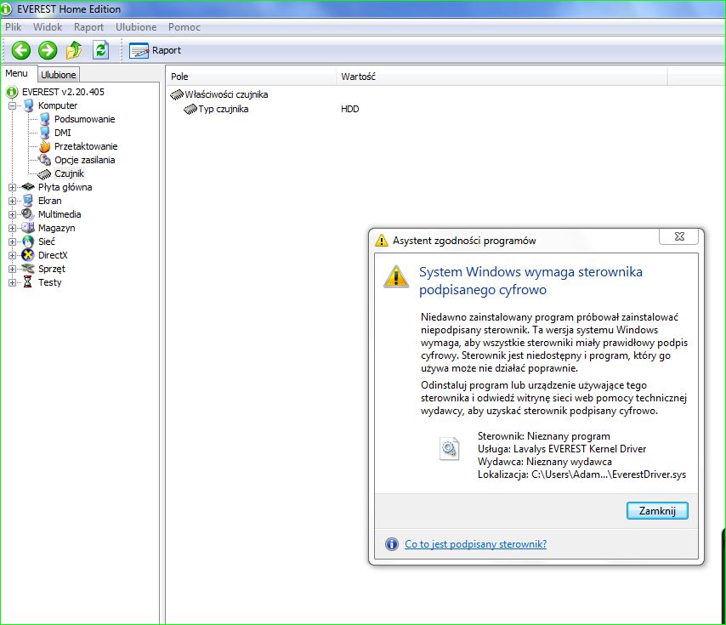The image size is (726, 625).
Task: Click the EverestDriver.sys file icon in dialog
Action: [x=449, y=449]
